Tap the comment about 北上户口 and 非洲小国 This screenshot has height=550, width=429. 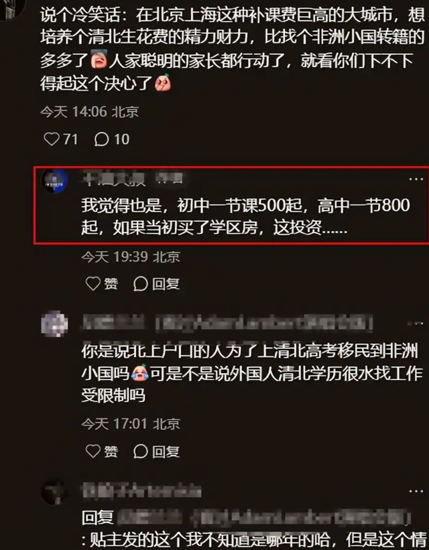(251, 373)
